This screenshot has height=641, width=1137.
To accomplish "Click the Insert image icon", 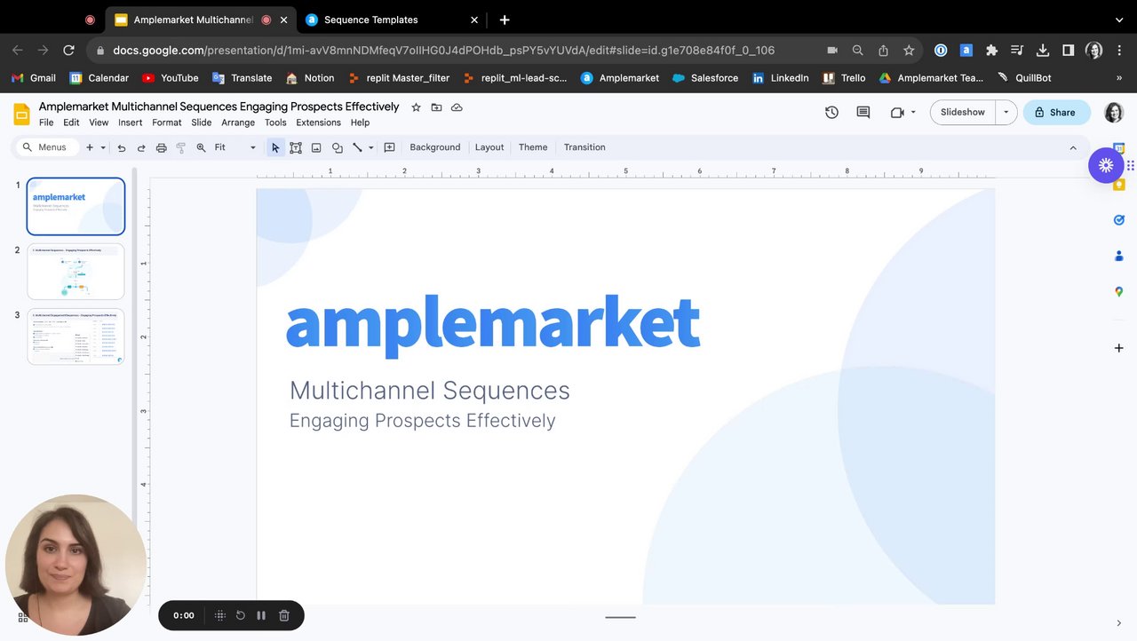I will pyautogui.click(x=316, y=147).
